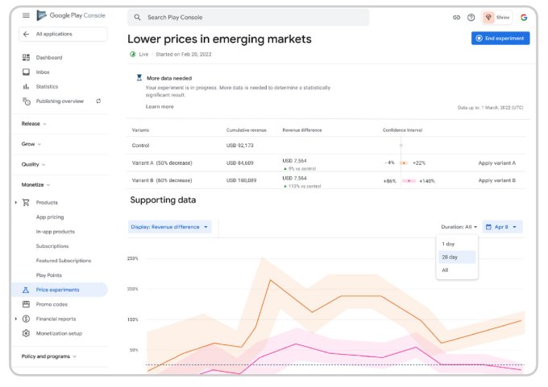The image size is (548, 387).
Task: Expand the Grow section
Action: click(32, 144)
